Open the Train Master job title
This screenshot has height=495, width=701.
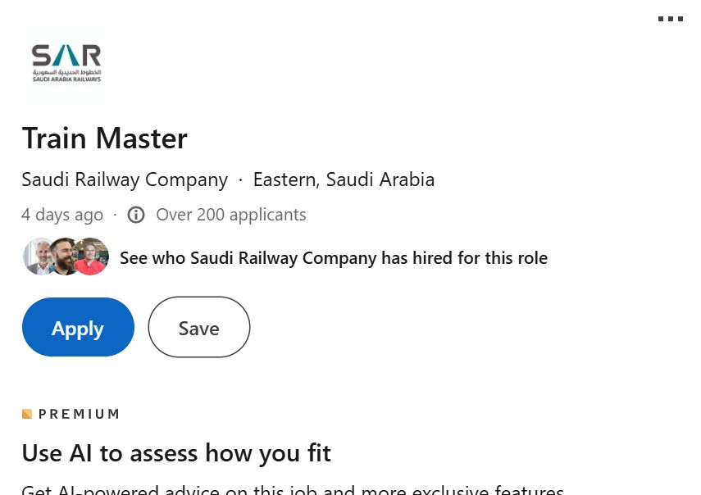[x=105, y=138]
